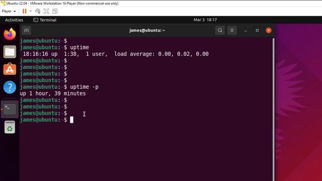Click the terminal scrollbar
The width and height of the screenshot is (322, 181).
coord(273,110)
